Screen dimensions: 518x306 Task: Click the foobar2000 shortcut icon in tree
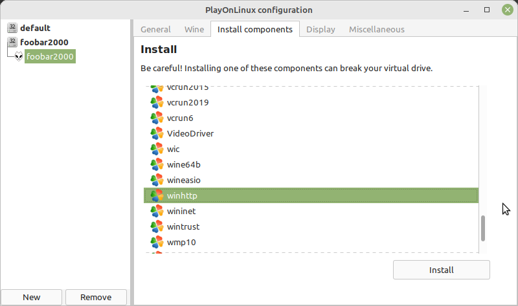pos(19,56)
